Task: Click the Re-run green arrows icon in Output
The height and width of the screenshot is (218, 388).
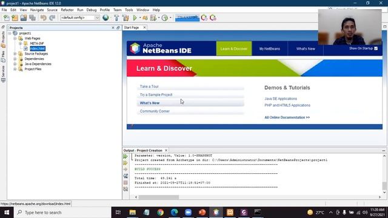Action: (125, 156)
